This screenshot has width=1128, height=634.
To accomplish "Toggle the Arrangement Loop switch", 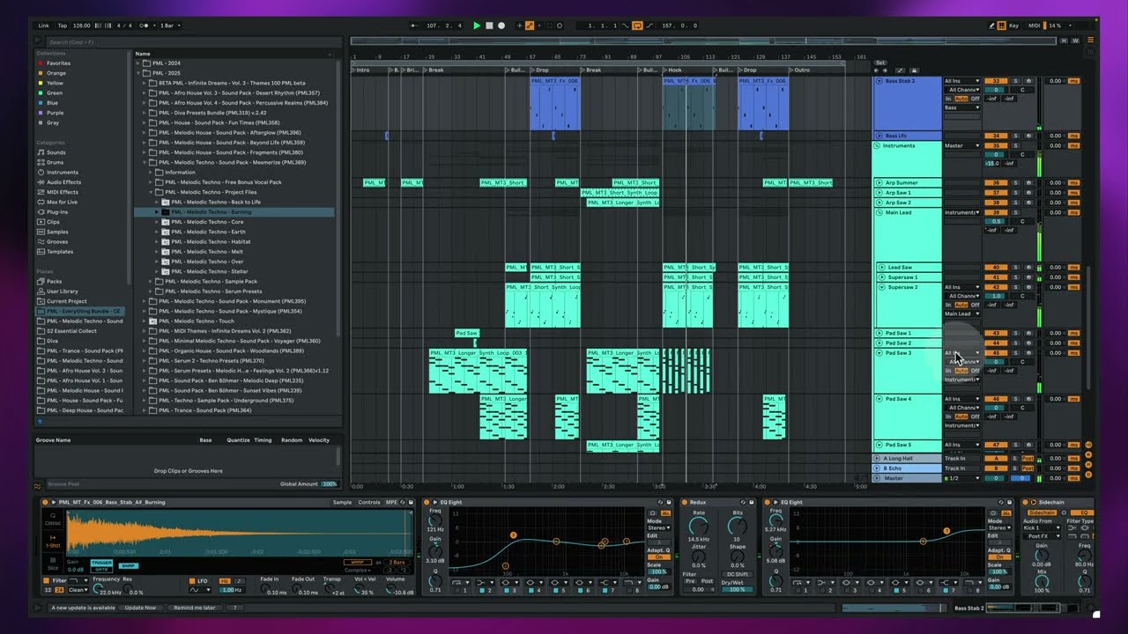I will pos(636,26).
